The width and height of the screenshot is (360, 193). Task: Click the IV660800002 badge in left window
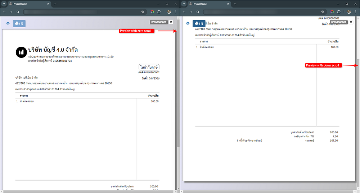coord(159,22)
